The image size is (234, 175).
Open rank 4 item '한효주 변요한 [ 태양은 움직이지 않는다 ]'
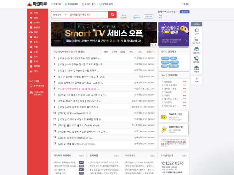click(82, 77)
